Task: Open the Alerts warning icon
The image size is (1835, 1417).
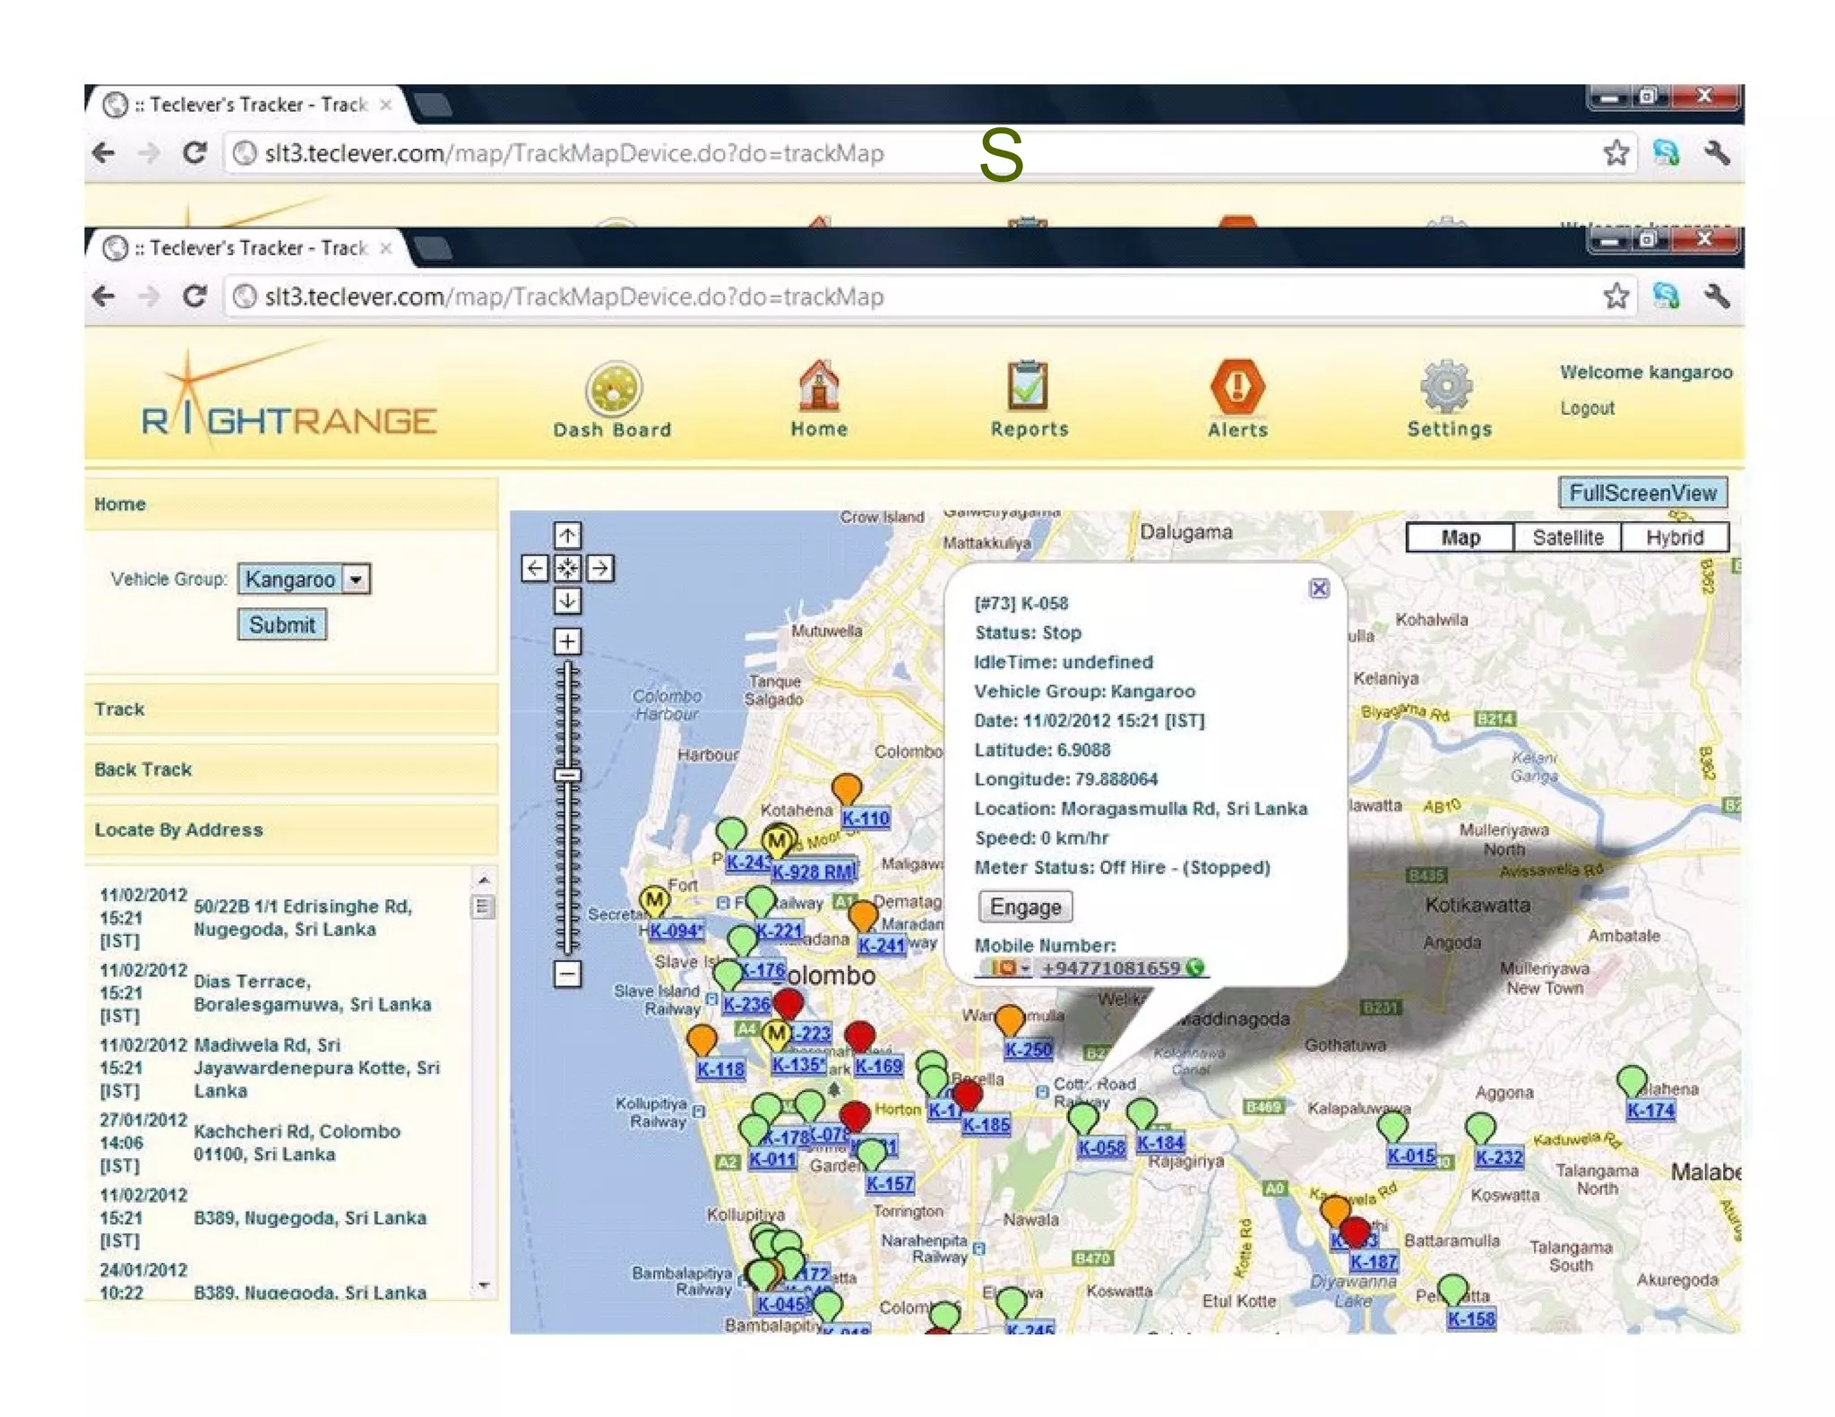Action: pos(1236,387)
